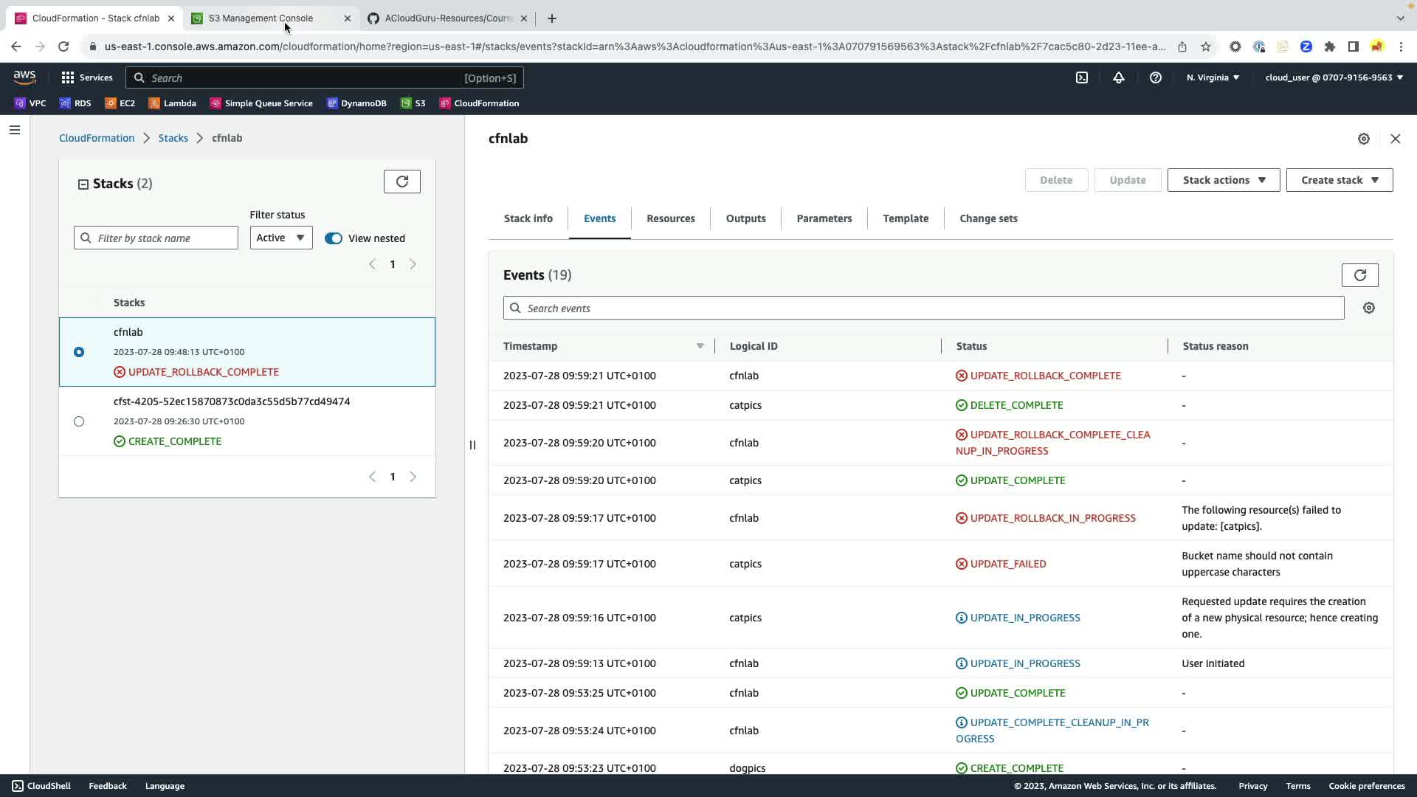1417x797 pixels.
Task: Click the Search events input field
Action: (x=923, y=308)
